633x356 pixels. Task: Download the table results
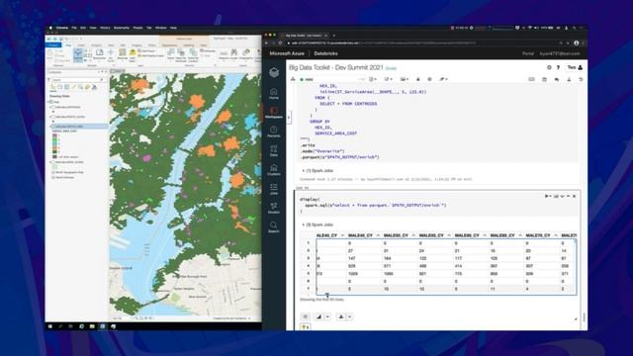point(340,316)
